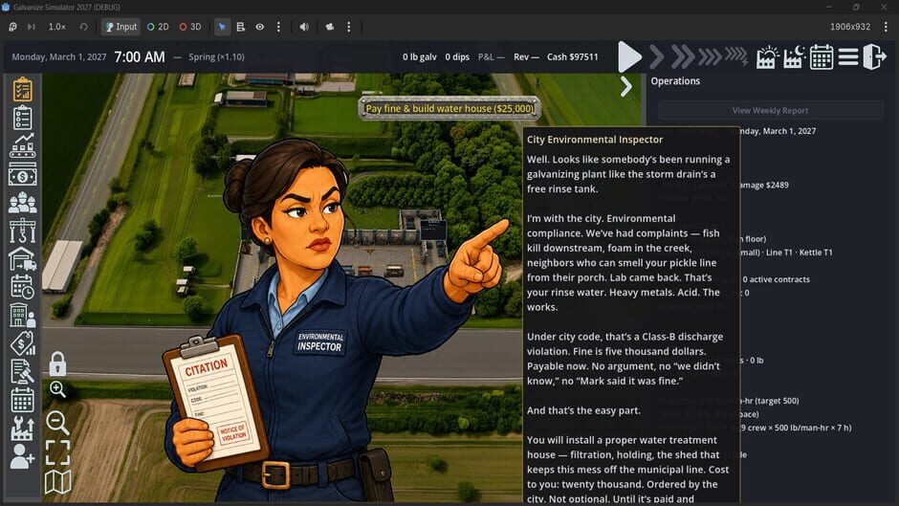Open the factory wrench upgrades icon
Screen dimensions: 899x506
click(x=22, y=428)
